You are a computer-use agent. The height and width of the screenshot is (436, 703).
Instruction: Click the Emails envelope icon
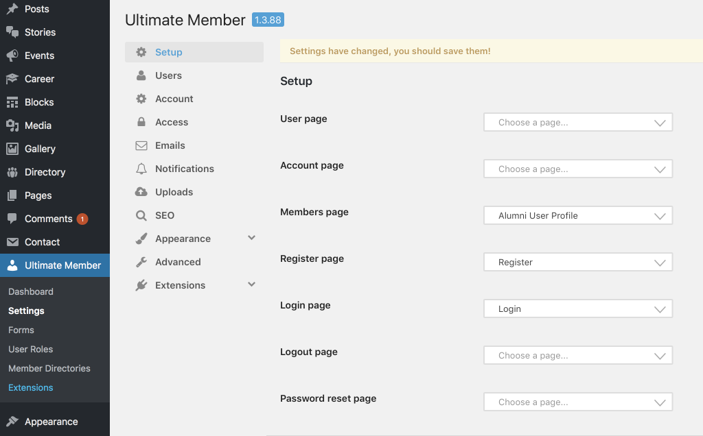[x=141, y=145]
